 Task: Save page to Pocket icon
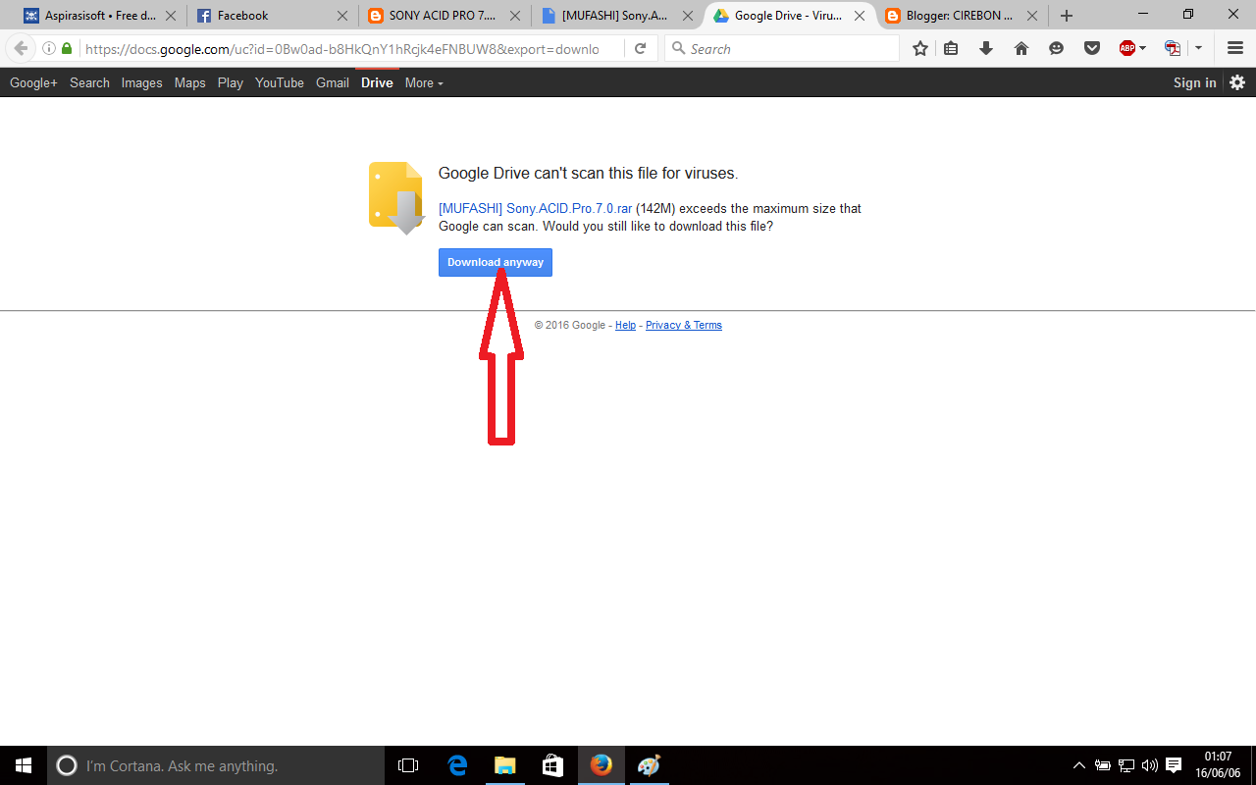coord(1091,48)
